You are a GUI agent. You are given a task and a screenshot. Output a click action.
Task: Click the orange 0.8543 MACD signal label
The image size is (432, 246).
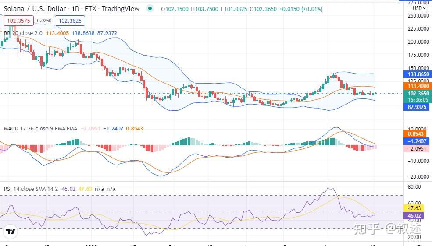[415, 134]
